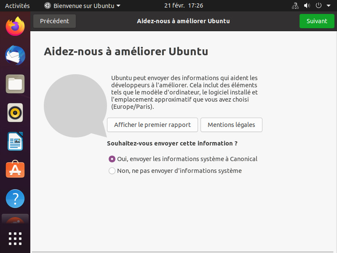Click the power icon in top bar
This screenshot has width=337, height=253.
(318, 6)
